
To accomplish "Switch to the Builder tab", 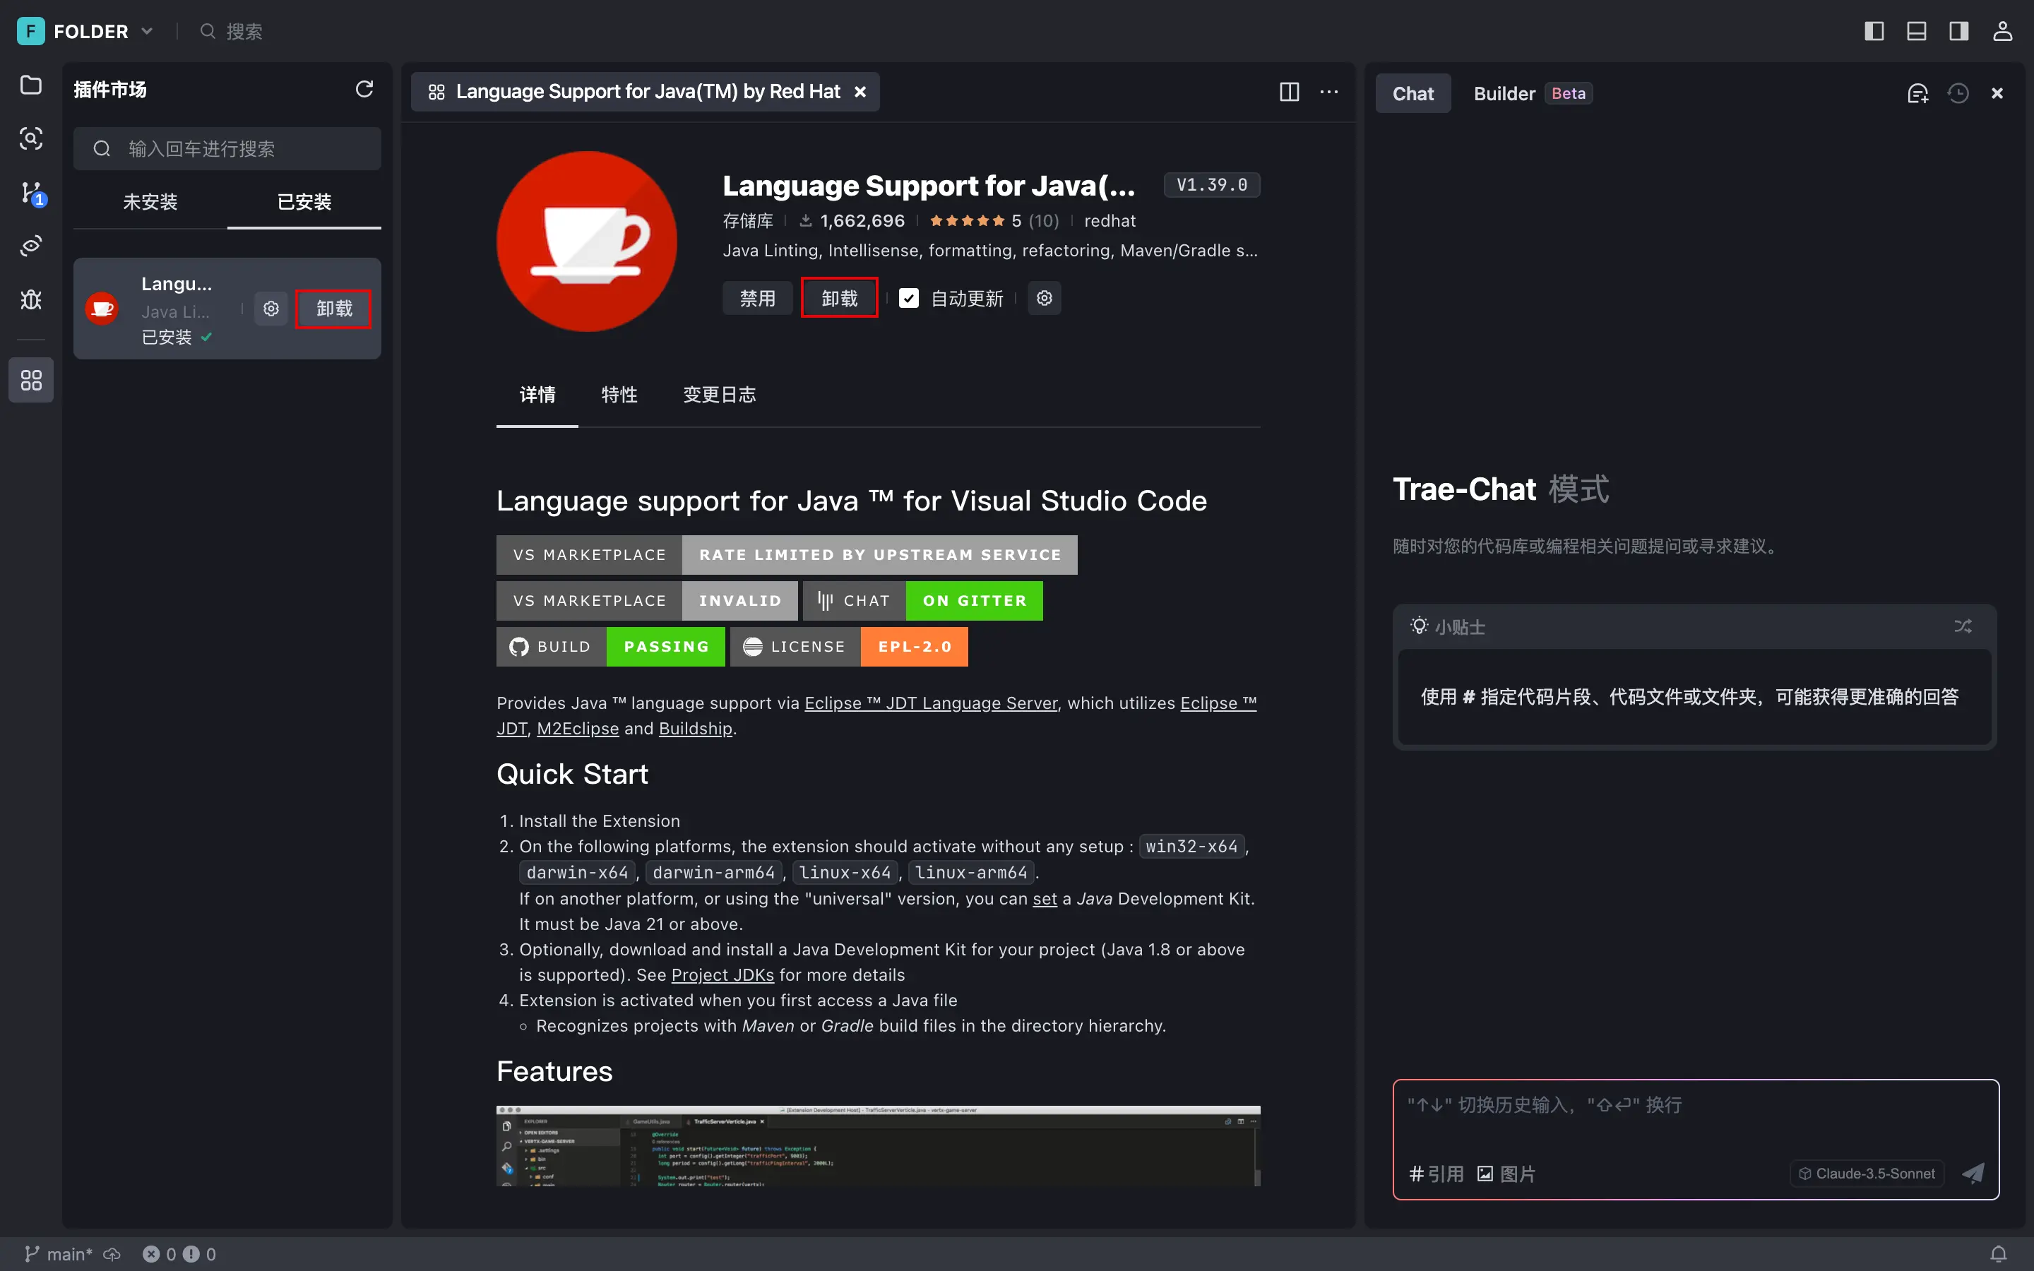I will pos(1504,93).
